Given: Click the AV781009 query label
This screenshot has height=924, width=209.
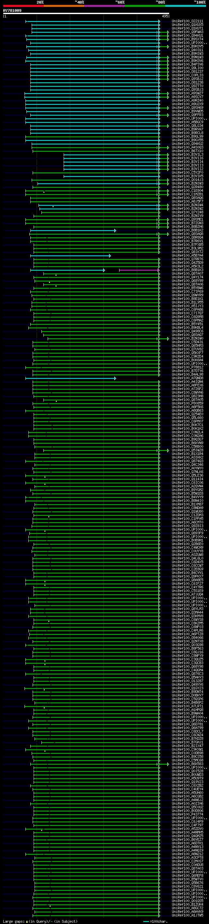Looking at the screenshot, I should [12, 11].
